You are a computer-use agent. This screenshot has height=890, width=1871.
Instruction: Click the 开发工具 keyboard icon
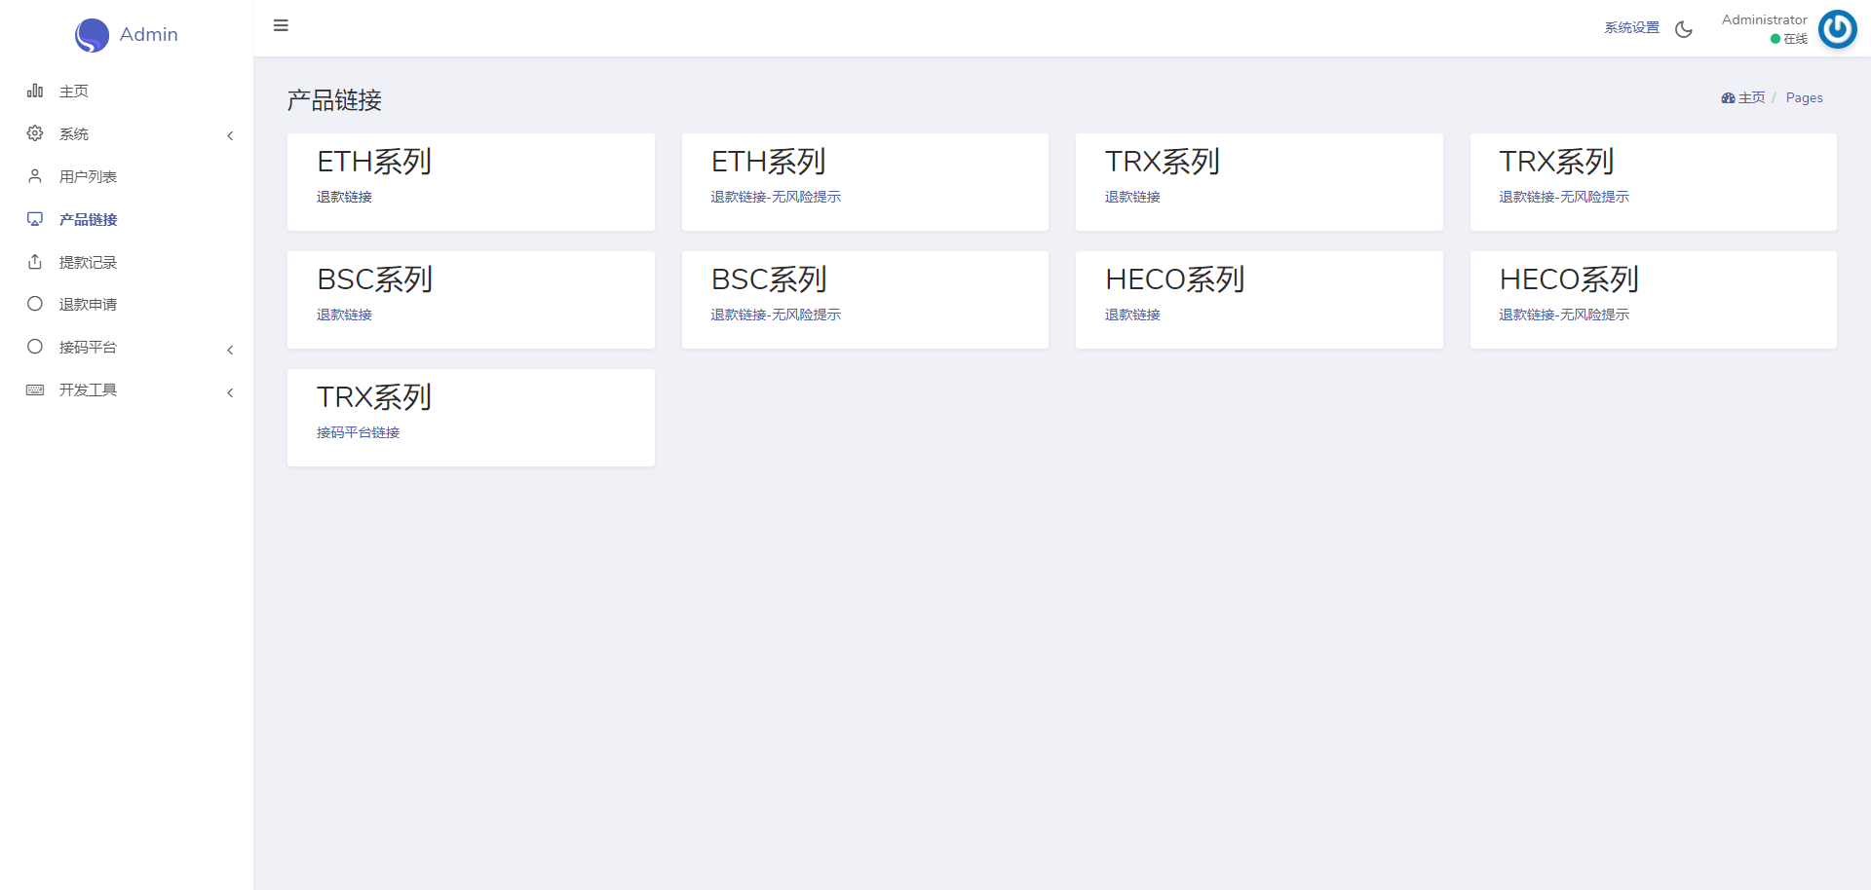35,389
